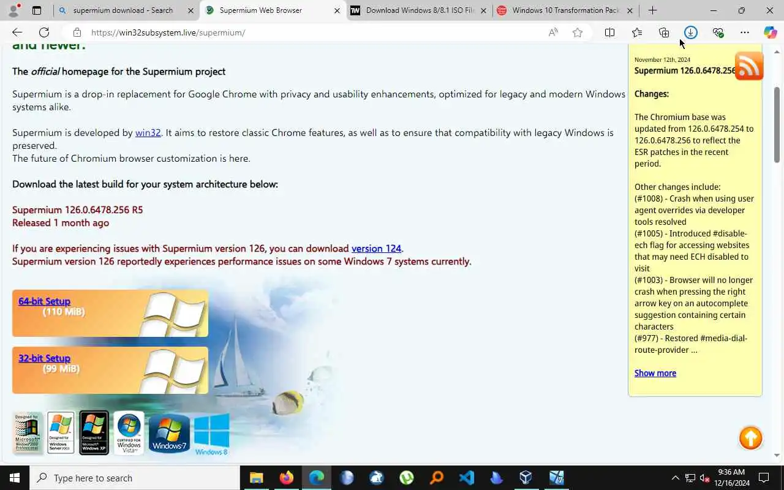Viewport: 784px width, 490px height.
Task: Close the Windows 10 Transformation Pack tab
Action: click(630, 10)
